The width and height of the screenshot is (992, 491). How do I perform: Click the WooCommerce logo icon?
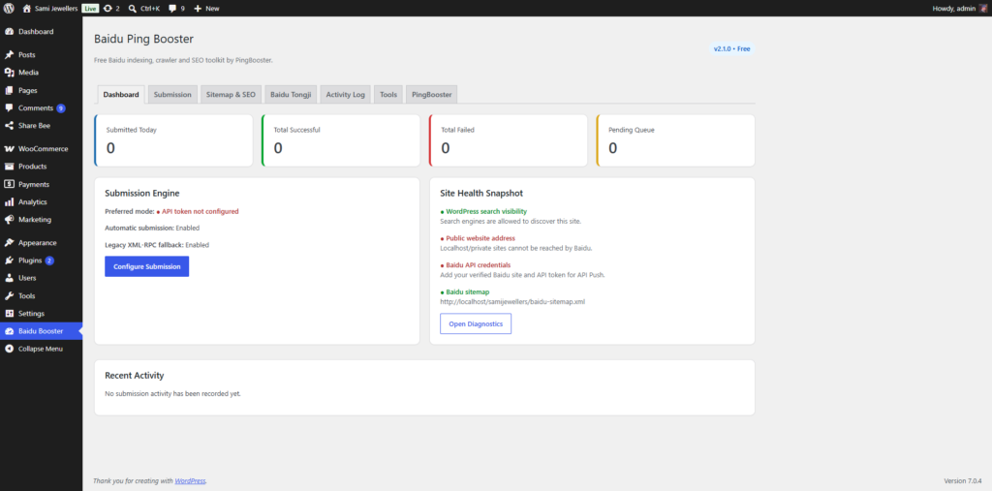(x=10, y=149)
